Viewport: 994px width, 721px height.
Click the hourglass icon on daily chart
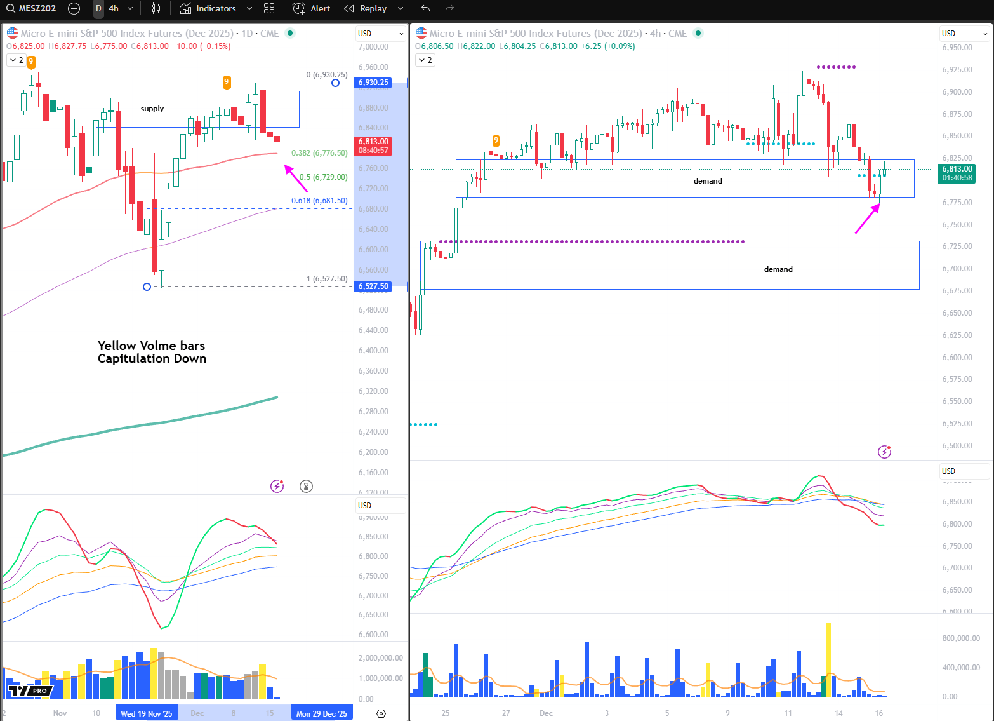point(306,487)
